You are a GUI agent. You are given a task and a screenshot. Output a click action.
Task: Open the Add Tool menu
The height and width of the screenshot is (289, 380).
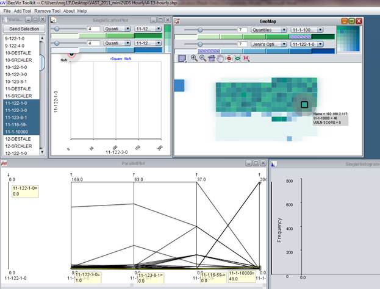coord(23,11)
